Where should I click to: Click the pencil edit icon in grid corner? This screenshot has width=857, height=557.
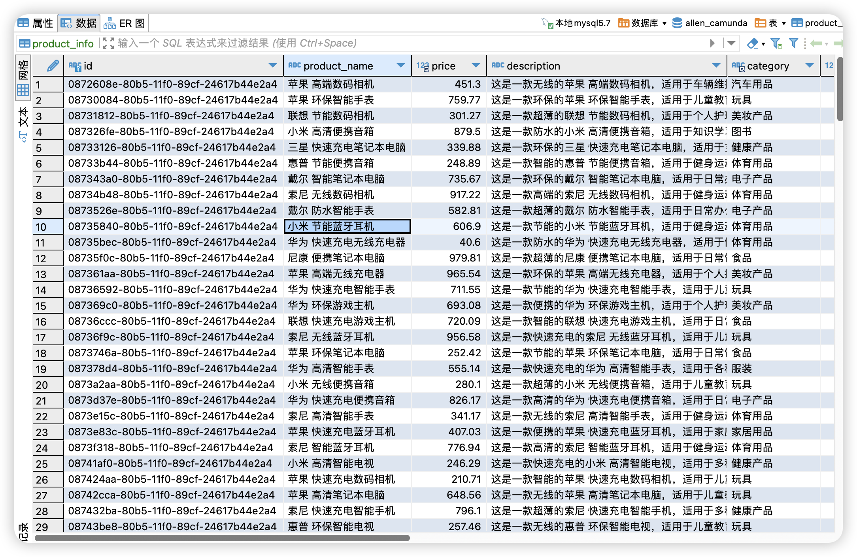point(53,66)
